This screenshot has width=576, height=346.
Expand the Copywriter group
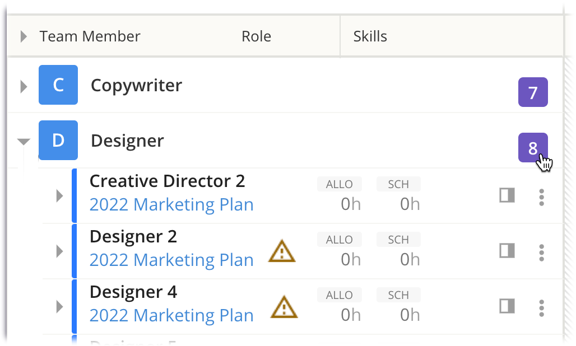24,87
